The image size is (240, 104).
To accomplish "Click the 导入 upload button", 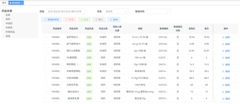I will (x=99, y=20).
